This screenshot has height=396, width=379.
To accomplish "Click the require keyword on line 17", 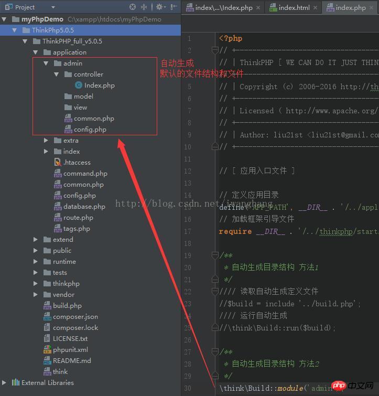I will coord(235,231).
